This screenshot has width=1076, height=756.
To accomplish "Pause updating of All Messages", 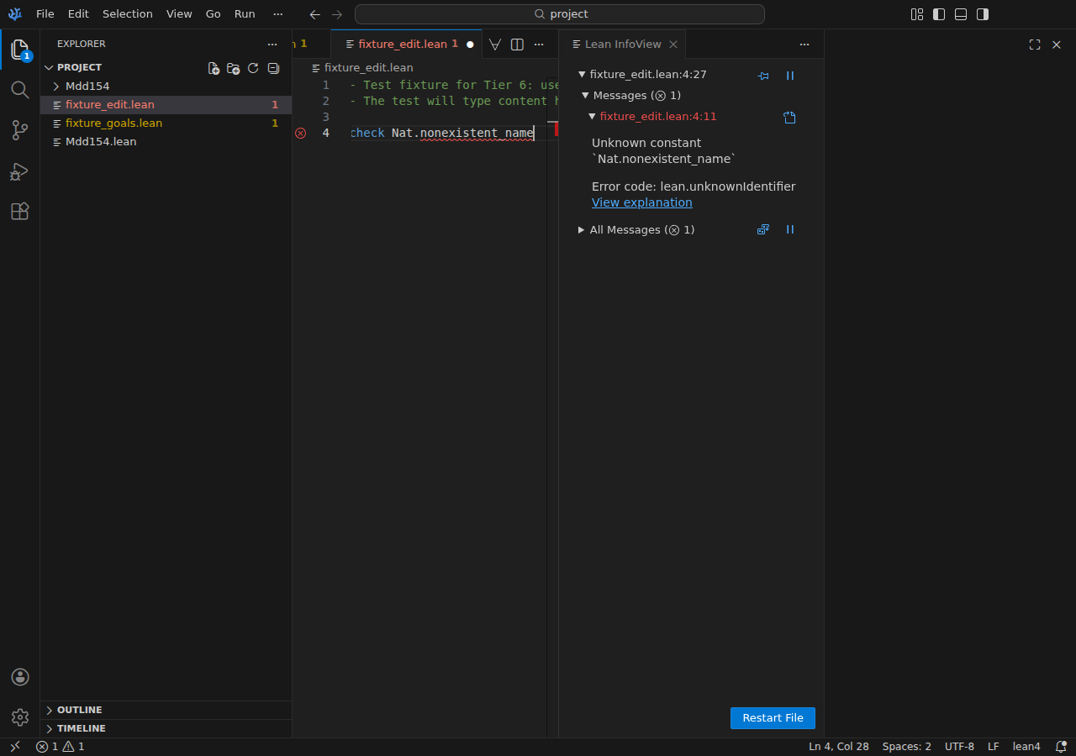I will [x=789, y=229].
